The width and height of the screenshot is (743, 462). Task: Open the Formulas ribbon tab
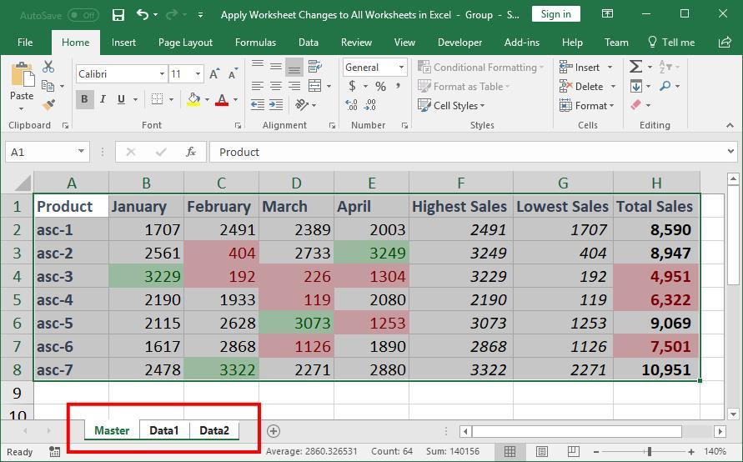(x=255, y=42)
